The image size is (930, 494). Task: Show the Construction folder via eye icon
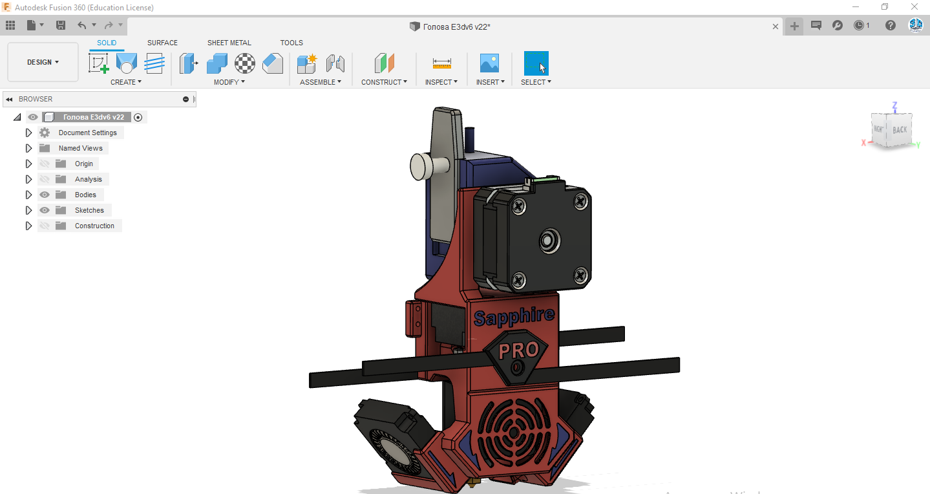pyautogui.click(x=45, y=226)
